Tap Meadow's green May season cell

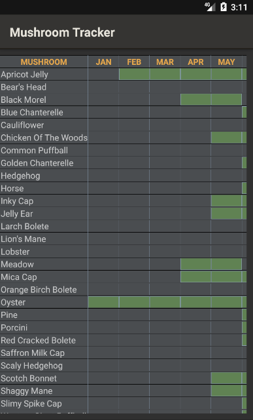click(226, 264)
